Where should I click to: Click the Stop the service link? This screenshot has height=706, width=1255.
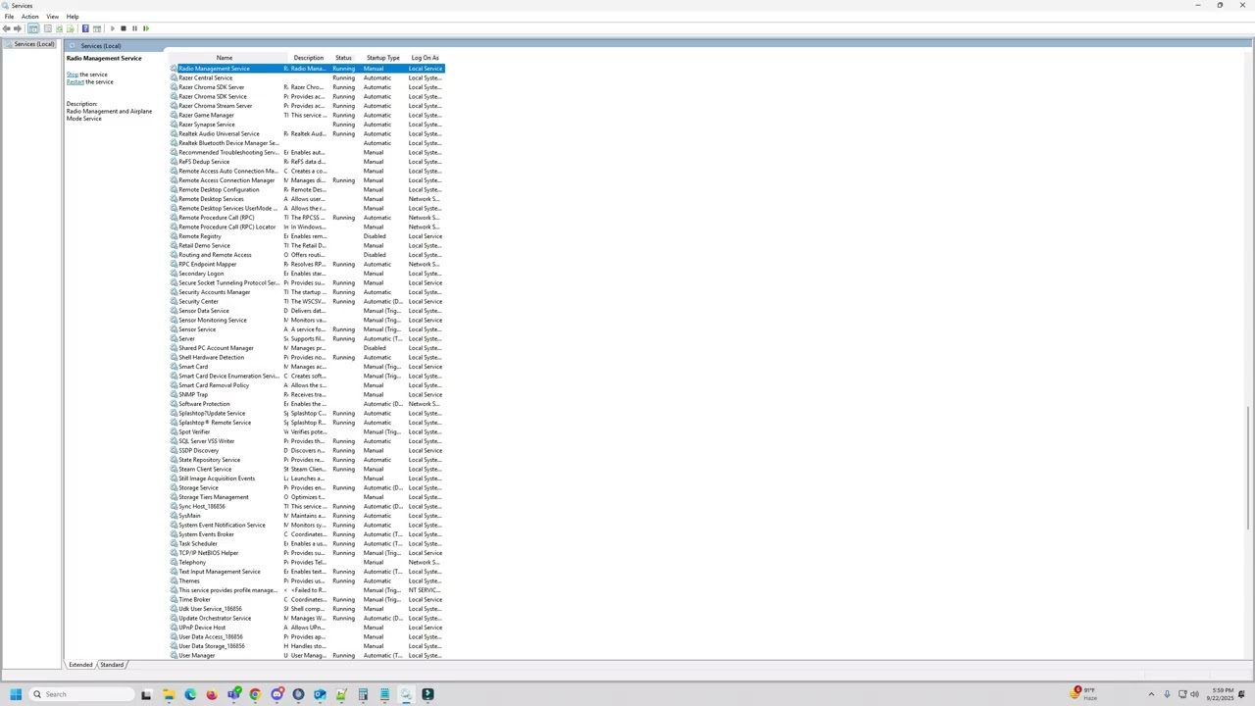(72, 75)
